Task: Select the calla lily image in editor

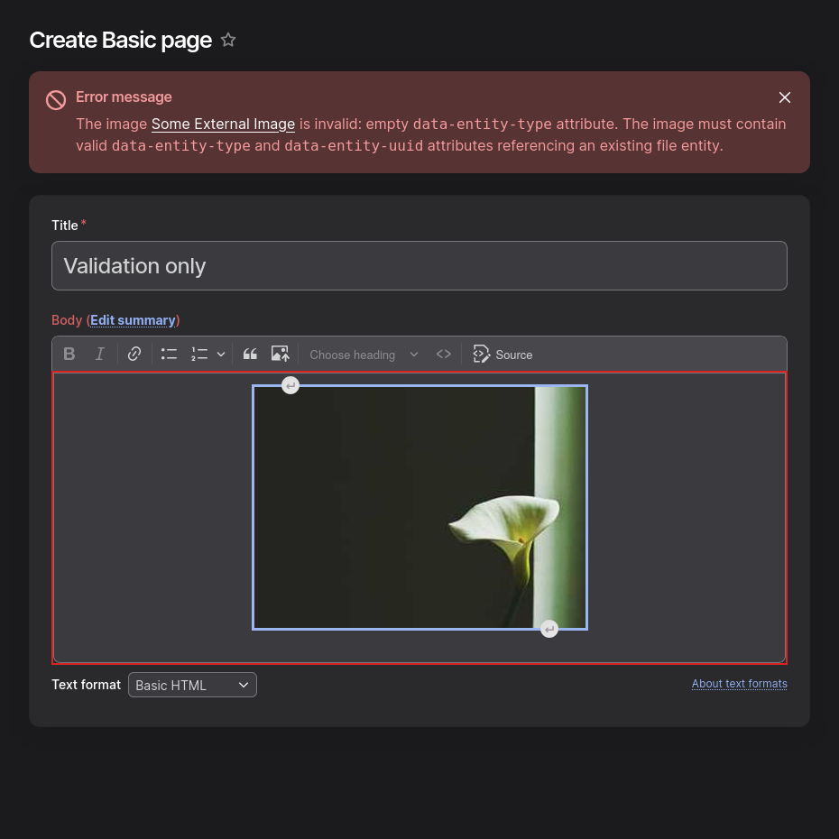Action: (x=420, y=507)
